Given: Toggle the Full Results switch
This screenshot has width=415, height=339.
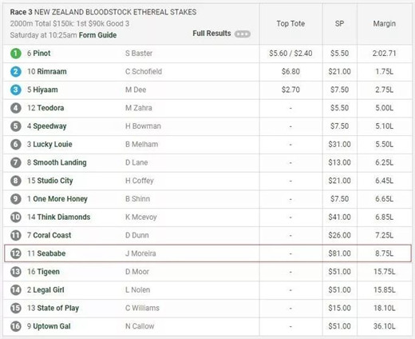Looking at the screenshot, I should click(243, 34).
